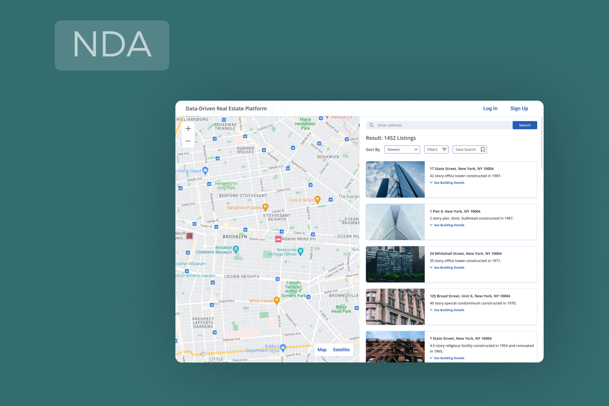Click the Data-Driven Real Estate Platform title
The image size is (609, 406).
coord(226,108)
